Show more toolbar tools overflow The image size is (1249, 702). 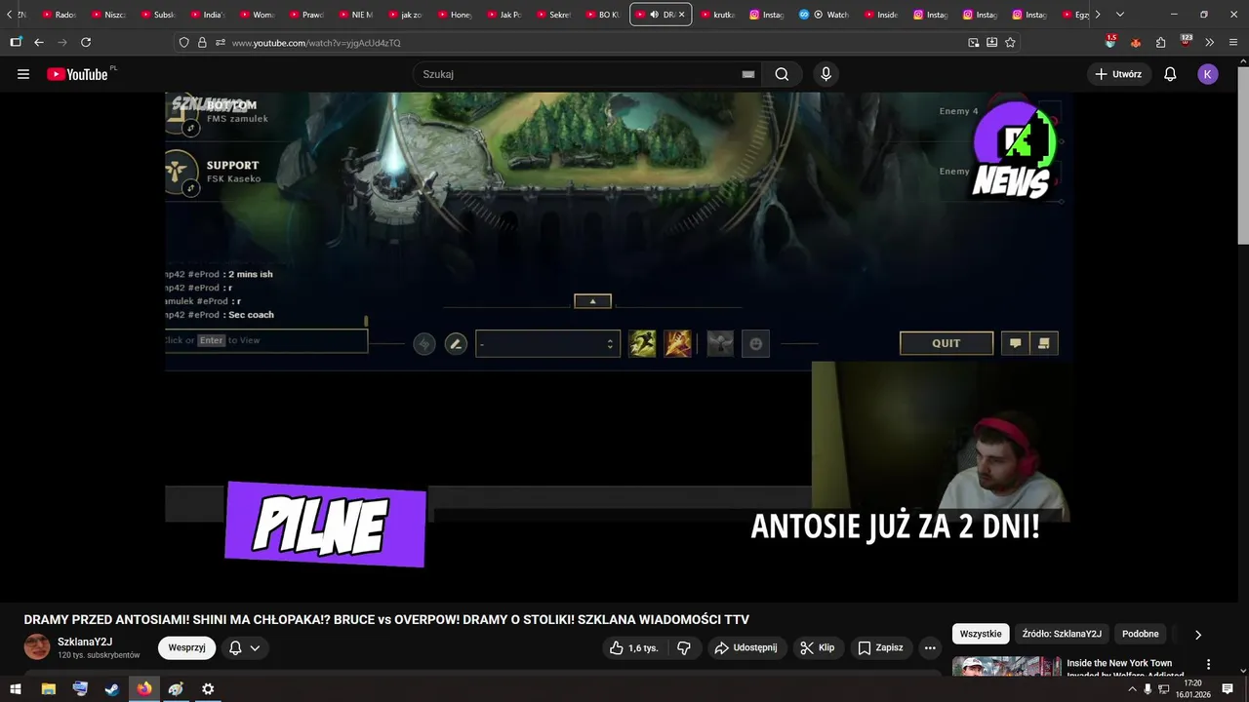pos(1210,42)
